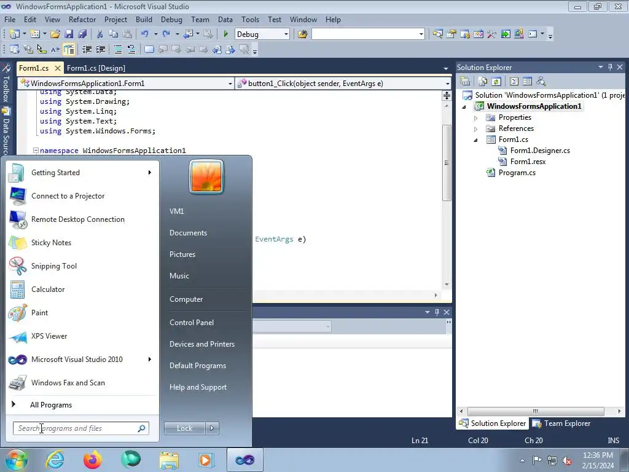This screenshot has width=629, height=472.
Task: Open Internet Explorer from the taskbar
Action: pyautogui.click(x=55, y=460)
